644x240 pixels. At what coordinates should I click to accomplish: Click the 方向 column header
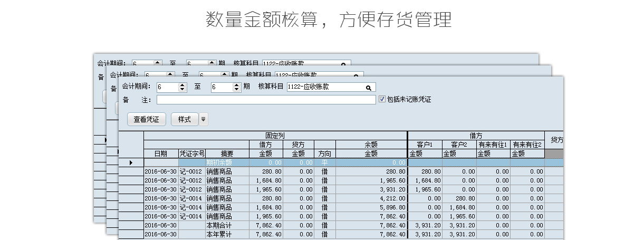[x=325, y=153]
